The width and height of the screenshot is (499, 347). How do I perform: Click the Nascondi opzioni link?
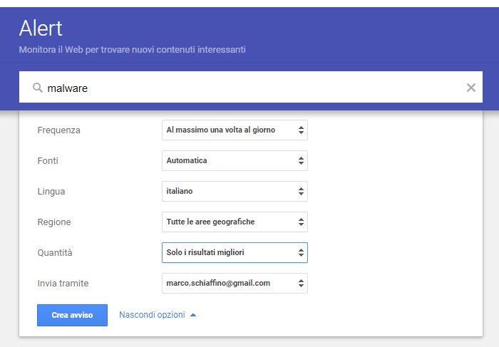click(158, 315)
